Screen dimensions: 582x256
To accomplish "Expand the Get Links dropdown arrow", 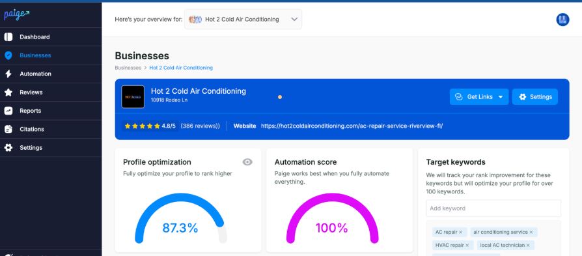I will 501,97.
